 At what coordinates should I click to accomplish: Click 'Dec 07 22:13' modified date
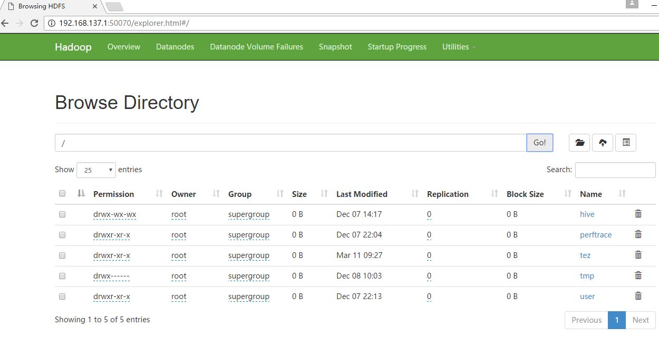359,296
